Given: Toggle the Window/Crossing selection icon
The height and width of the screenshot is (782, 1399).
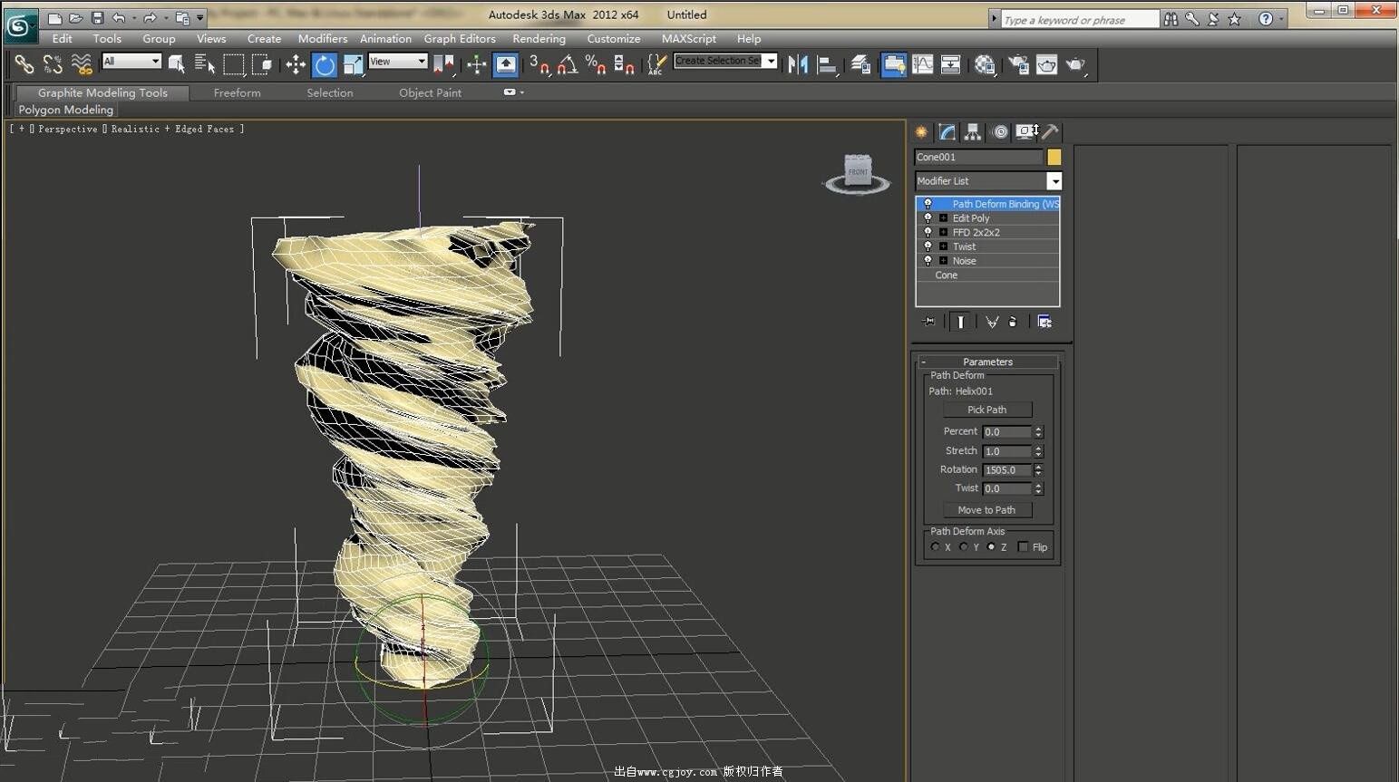Looking at the screenshot, I should (262, 64).
